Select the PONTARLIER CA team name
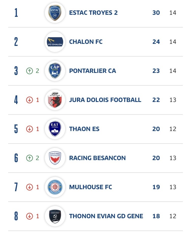The image size is (191, 232). tap(92, 71)
